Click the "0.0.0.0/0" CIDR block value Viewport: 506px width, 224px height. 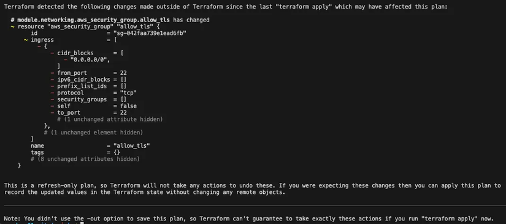pyautogui.click(x=90, y=60)
